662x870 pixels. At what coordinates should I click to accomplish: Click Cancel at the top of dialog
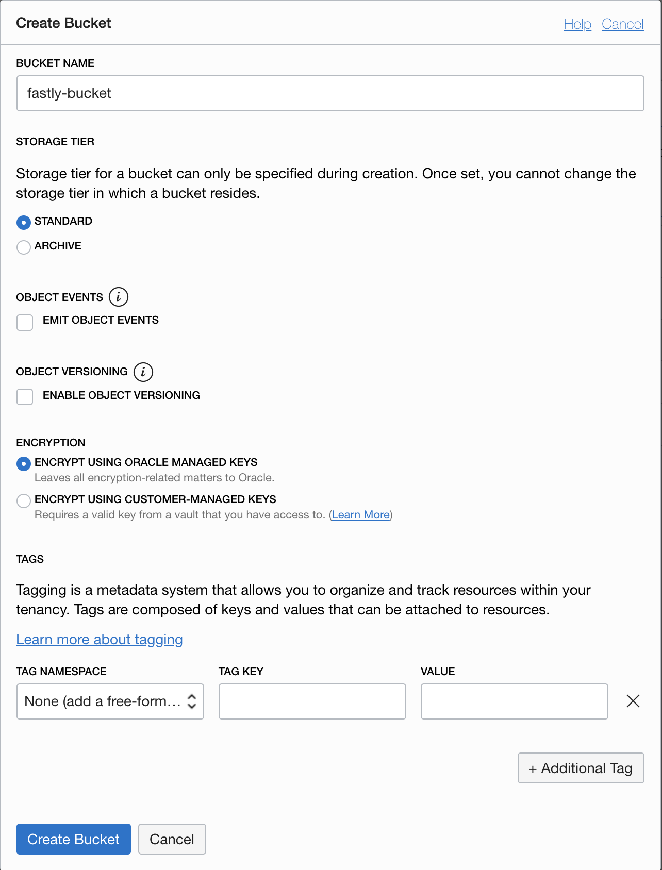(x=622, y=24)
